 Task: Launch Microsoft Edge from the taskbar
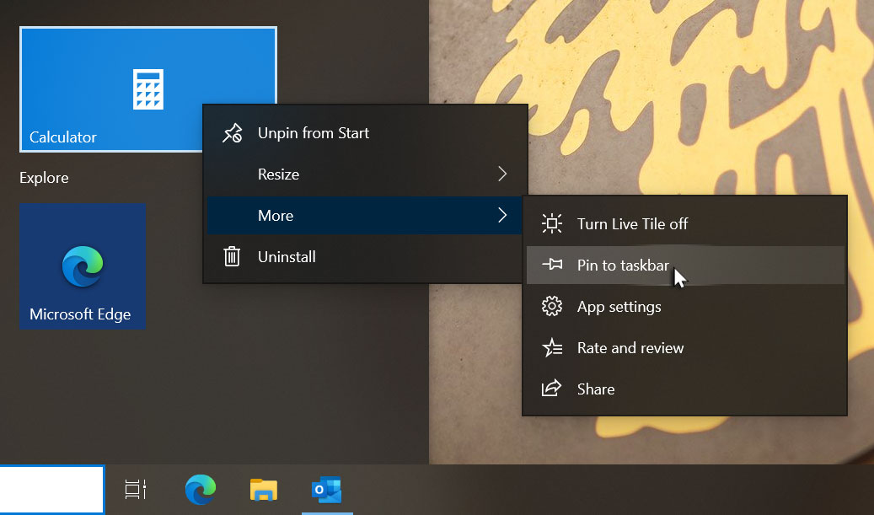click(x=200, y=489)
